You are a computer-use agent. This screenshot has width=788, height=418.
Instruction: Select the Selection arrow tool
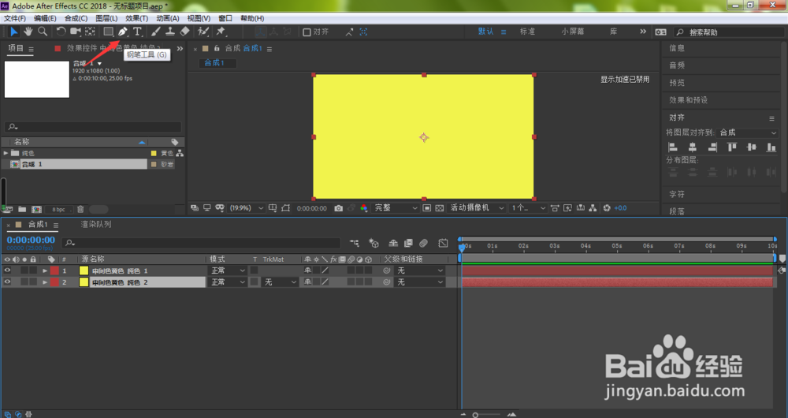pyautogui.click(x=13, y=32)
